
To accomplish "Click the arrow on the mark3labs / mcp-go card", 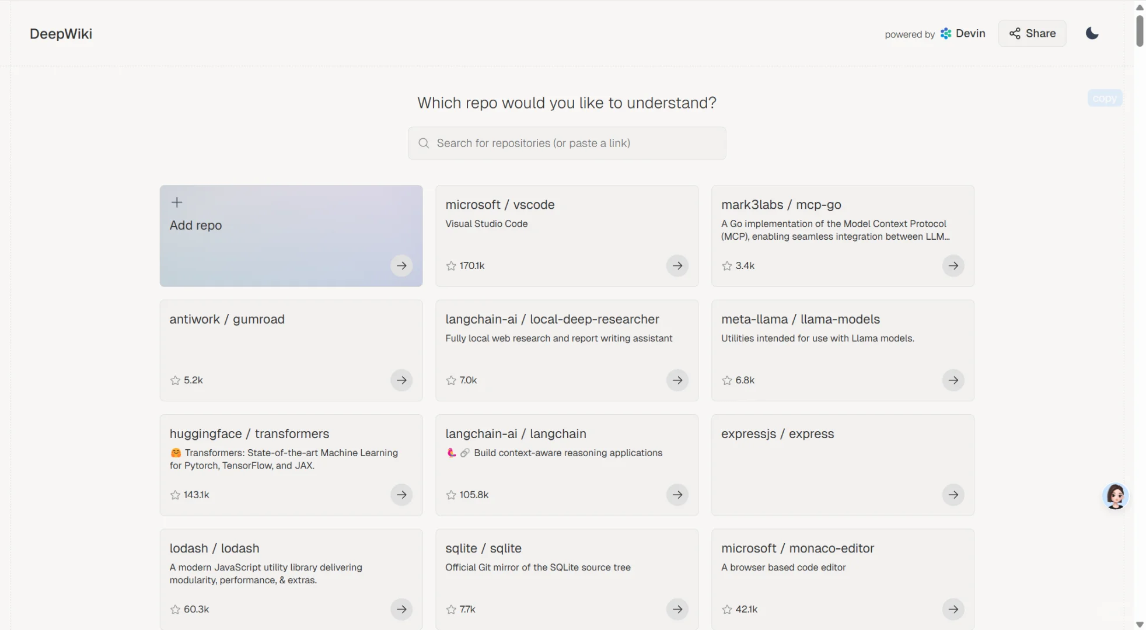I will pyautogui.click(x=953, y=266).
